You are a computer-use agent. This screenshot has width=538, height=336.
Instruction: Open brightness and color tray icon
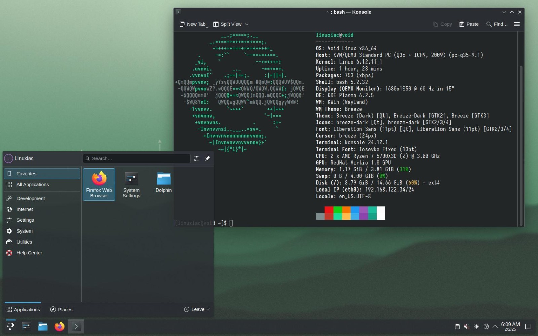click(476, 326)
